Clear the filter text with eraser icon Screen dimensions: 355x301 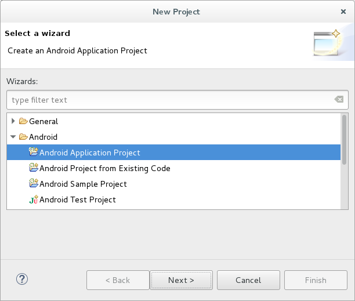[x=339, y=99]
